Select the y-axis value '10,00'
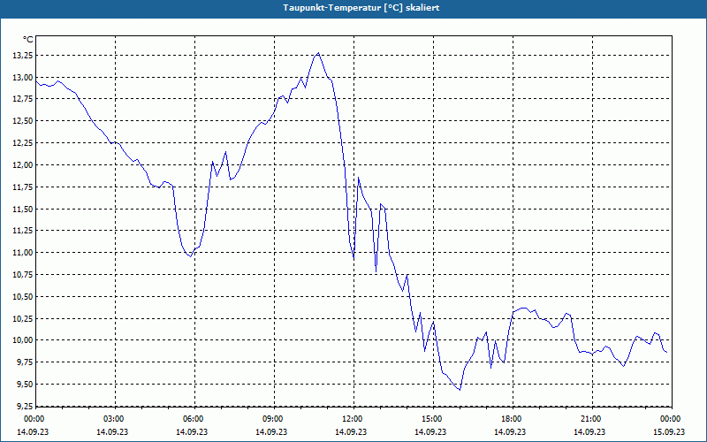Image resolution: width=707 pixels, height=442 pixels. point(24,340)
